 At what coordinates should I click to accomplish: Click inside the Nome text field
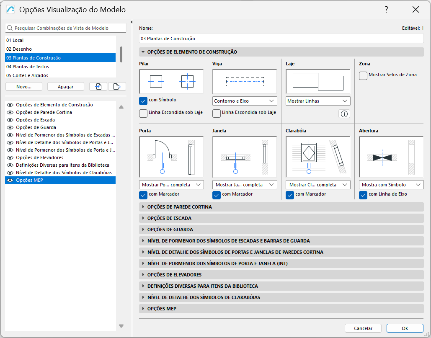tap(281, 38)
